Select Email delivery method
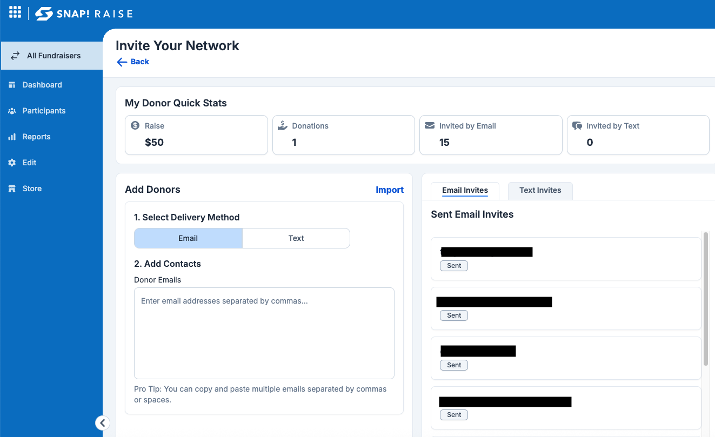The height and width of the screenshot is (437, 715). tap(188, 238)
